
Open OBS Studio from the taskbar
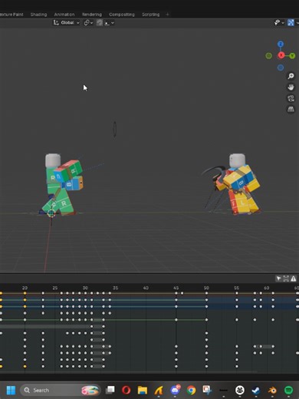(x=240, y=391)
